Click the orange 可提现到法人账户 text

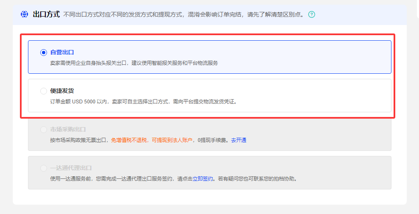click(172, 140)
